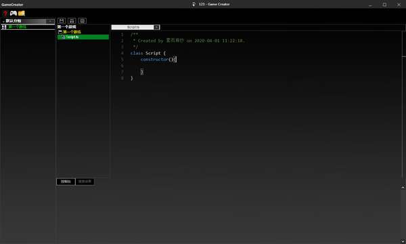Image resolution: width=406 pixels, height=244 pixels.
Task: Click the game controller icon
Action: [14, 13]
